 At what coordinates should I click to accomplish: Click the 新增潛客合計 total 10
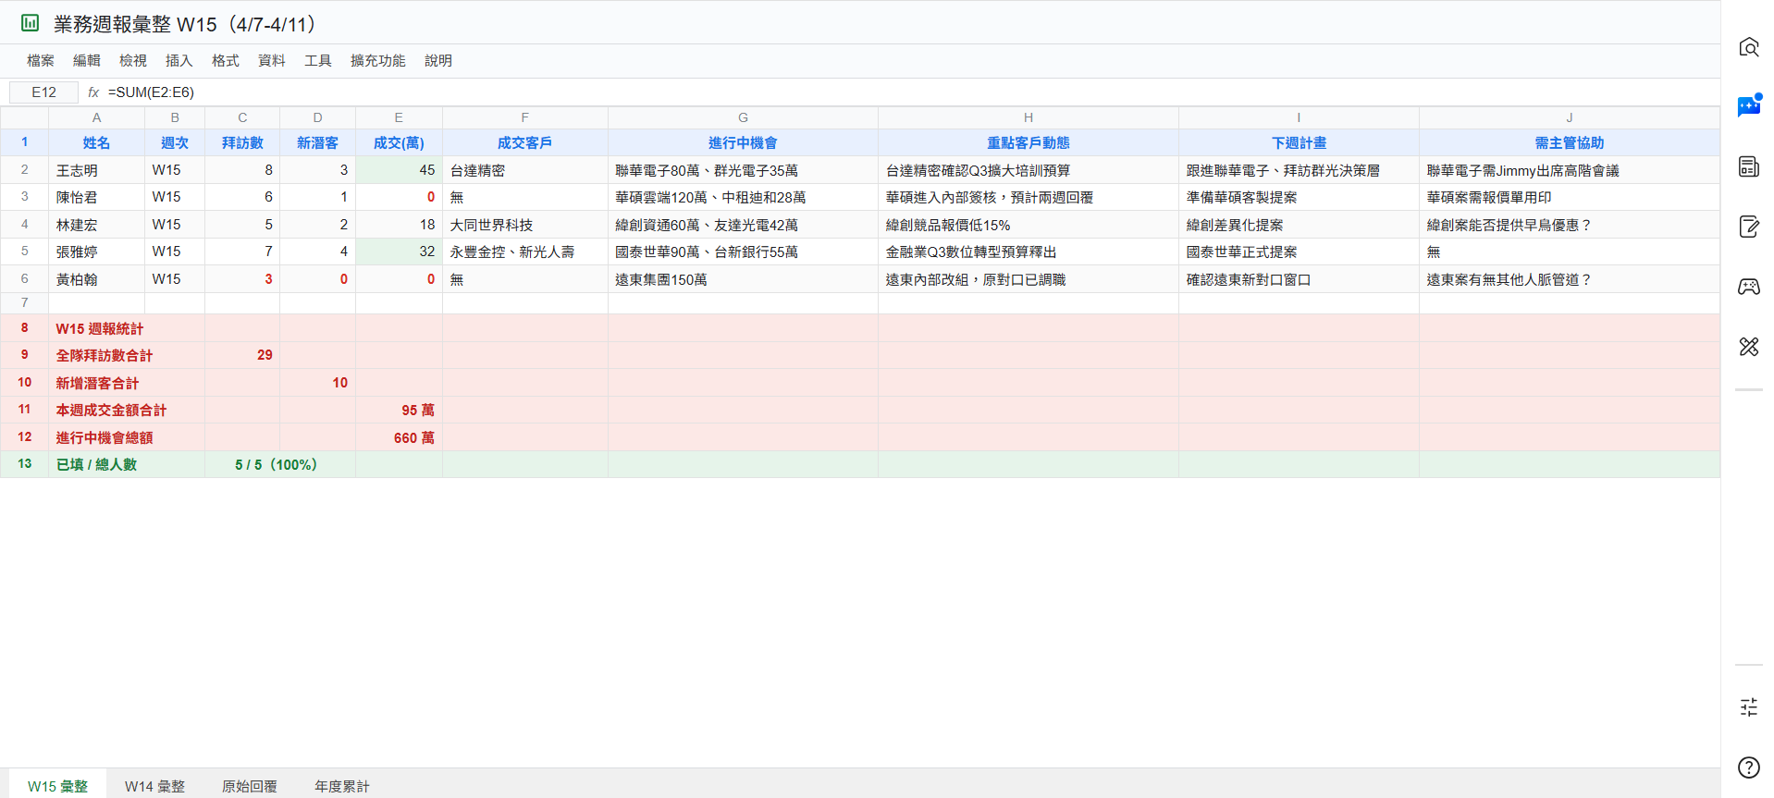[317, 383]
